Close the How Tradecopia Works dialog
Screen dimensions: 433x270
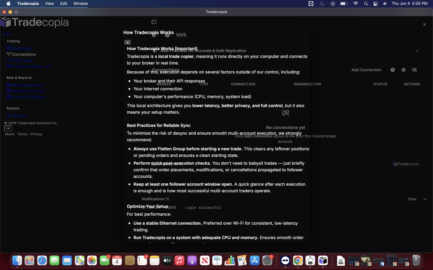pyautogui.click(x=127, y=42)
